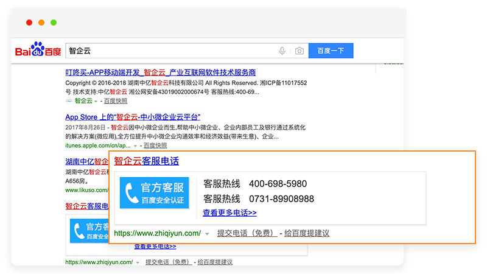Click 查看更多电话>> in the callout
487x274 pixels.
coord(229,213)
